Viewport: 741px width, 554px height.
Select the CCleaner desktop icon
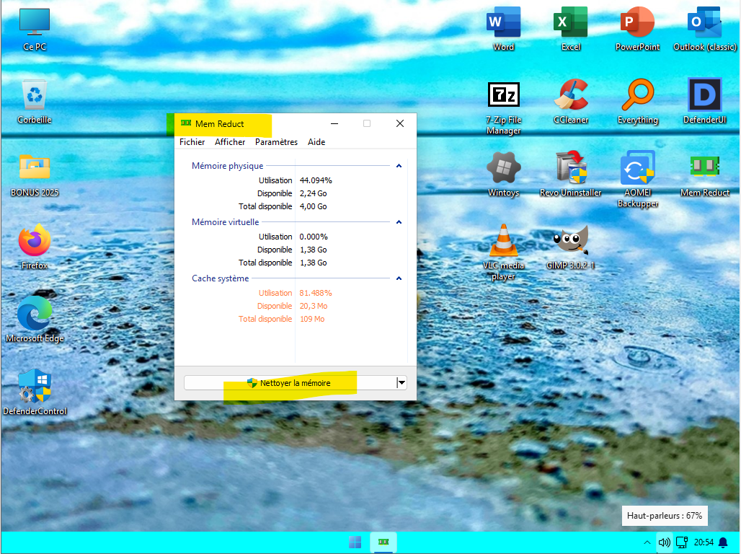pyautogui.click(x=570, y=102)
